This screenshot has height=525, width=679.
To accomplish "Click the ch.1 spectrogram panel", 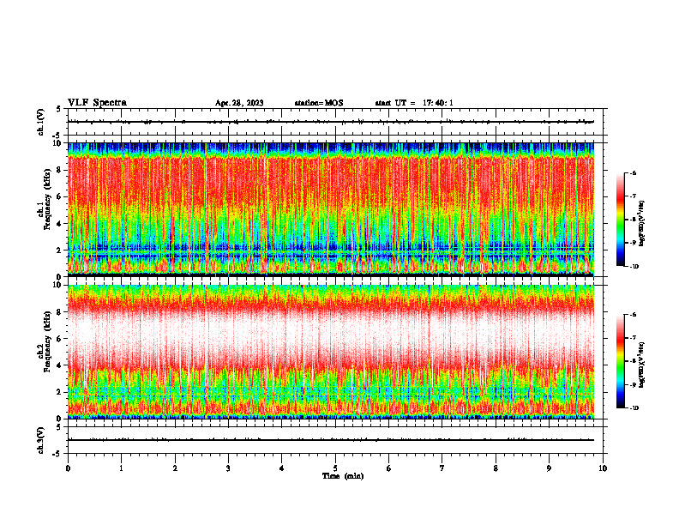I will point(331,209).
